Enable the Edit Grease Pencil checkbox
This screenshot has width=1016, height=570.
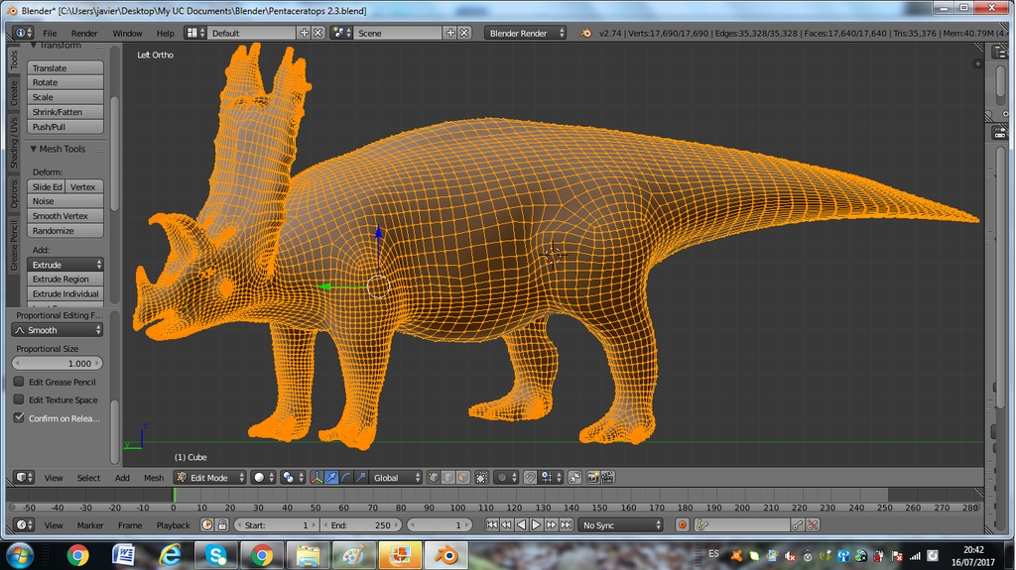tap(19, 382)
